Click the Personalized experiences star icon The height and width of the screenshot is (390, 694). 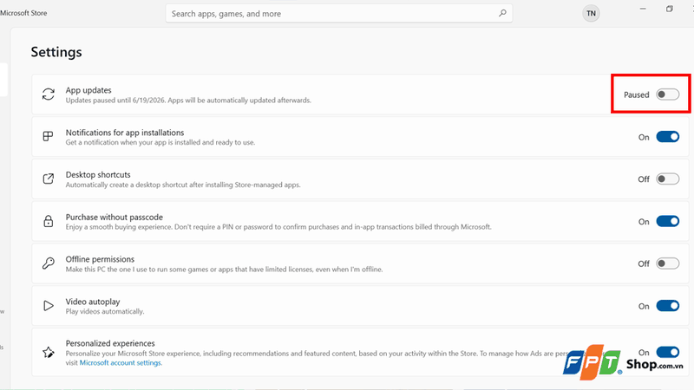coord(49,353)
